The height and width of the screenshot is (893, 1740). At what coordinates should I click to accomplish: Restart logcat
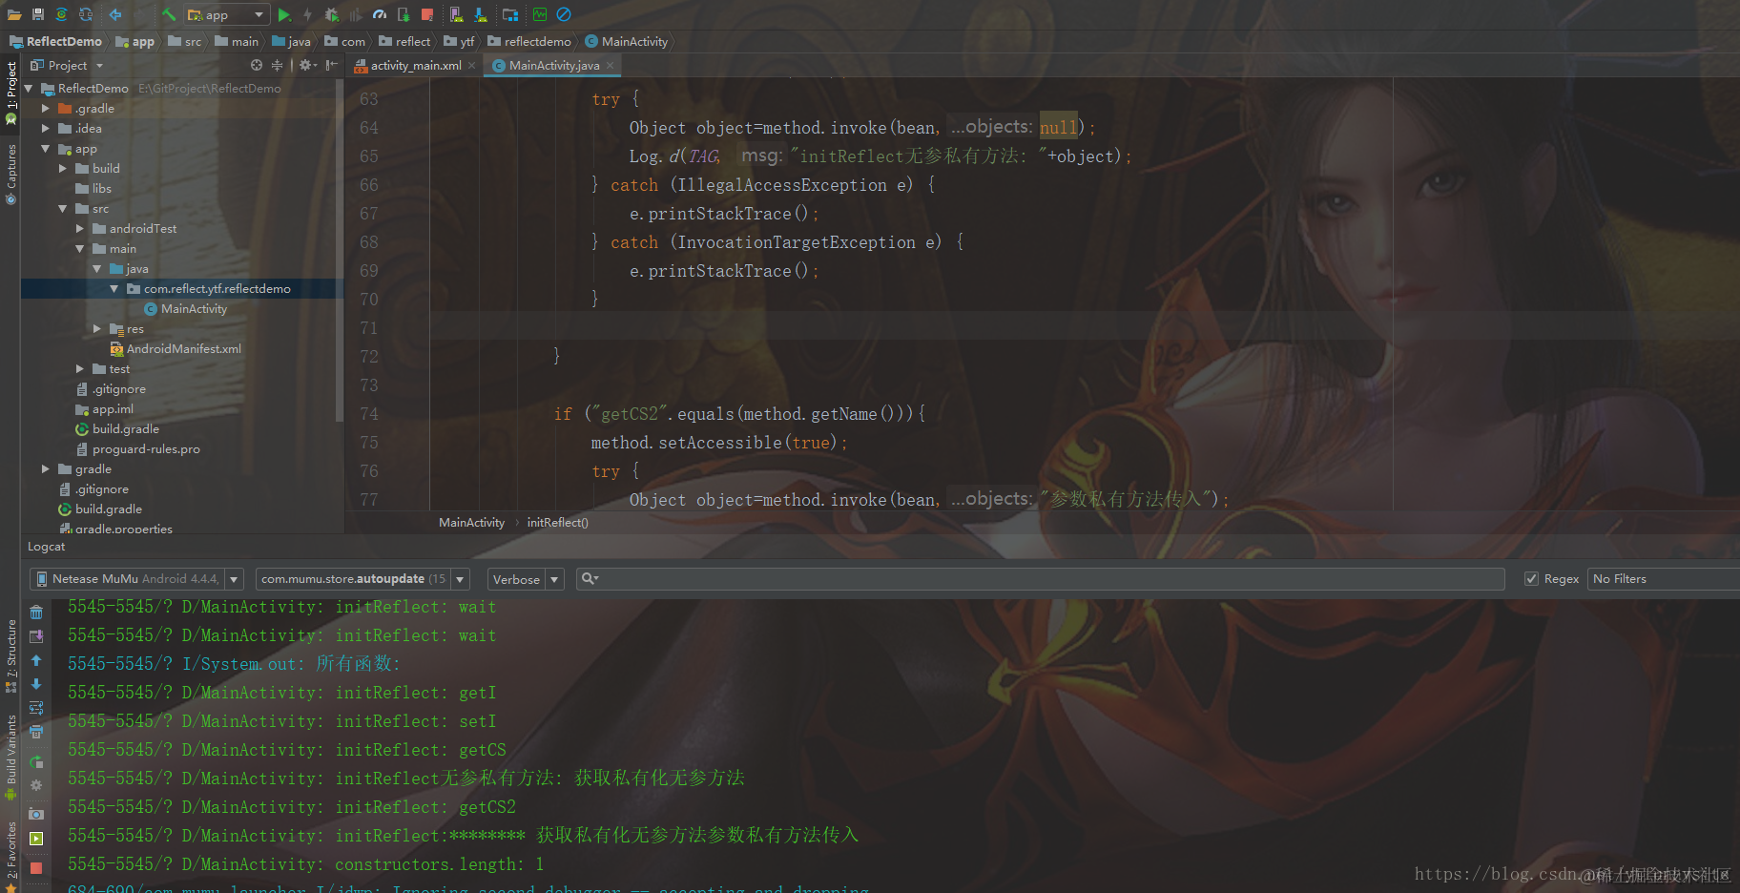pyautogui.click(x=36, y=761)
